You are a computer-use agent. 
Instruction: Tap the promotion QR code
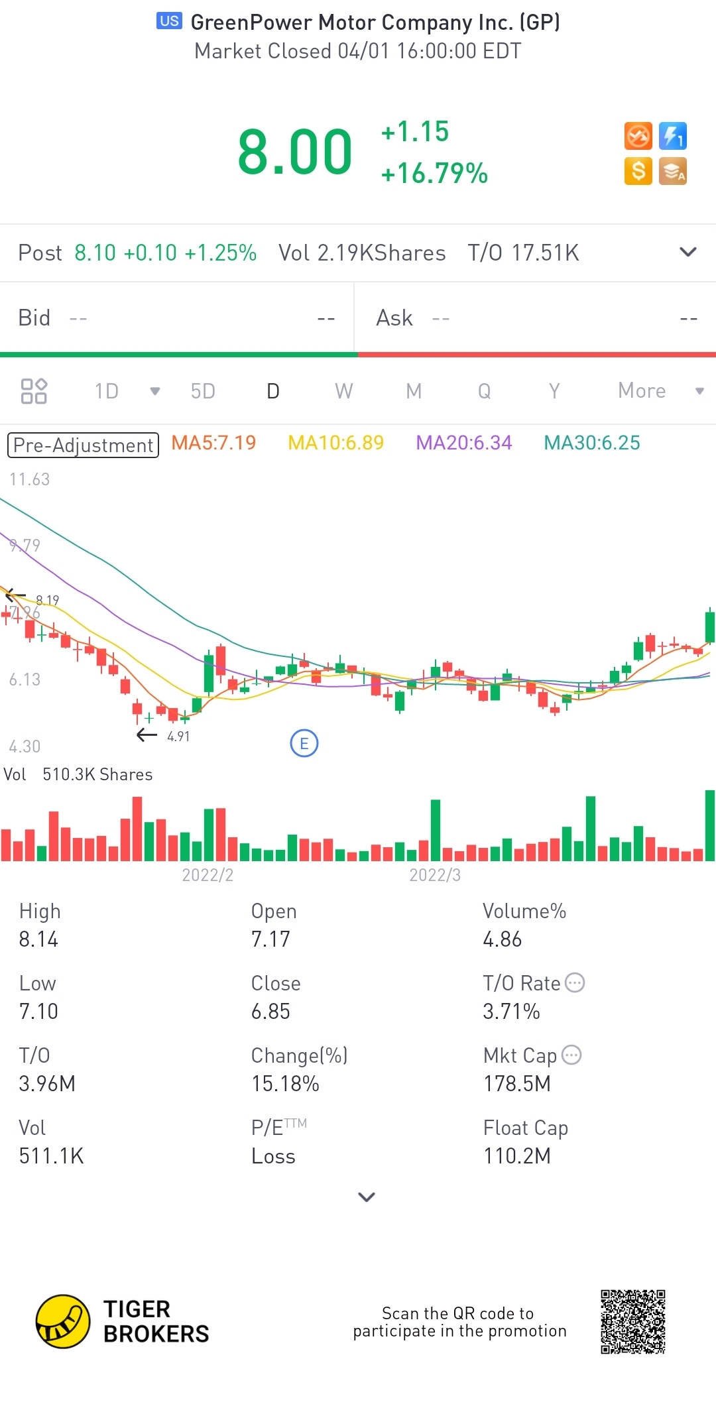pyautogui.click(x=633, y=1321)
